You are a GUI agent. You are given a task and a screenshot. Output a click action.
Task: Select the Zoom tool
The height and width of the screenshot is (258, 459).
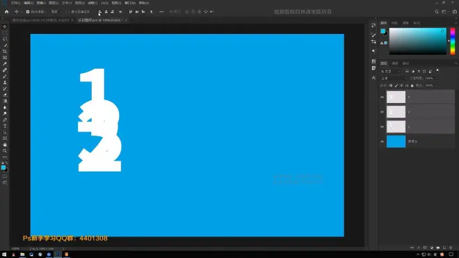point(5,151)
